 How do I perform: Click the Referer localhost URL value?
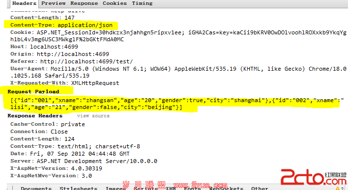coord(87,61)
